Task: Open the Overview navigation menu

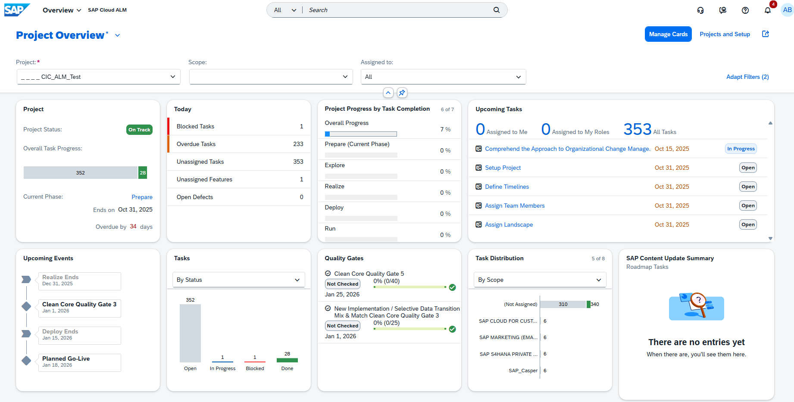Action: [x=62, y=10]
